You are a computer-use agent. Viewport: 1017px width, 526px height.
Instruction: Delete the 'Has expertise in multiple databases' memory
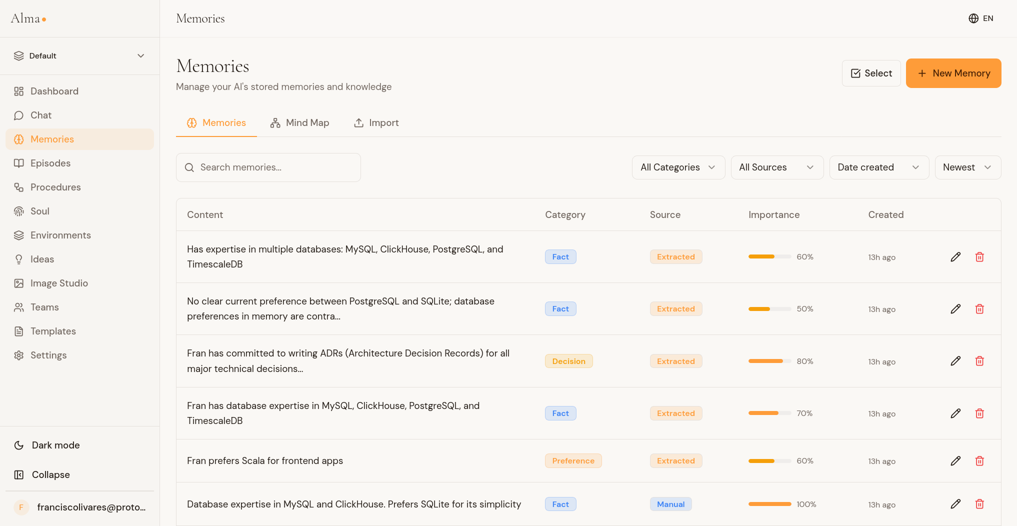click(979, 257)
